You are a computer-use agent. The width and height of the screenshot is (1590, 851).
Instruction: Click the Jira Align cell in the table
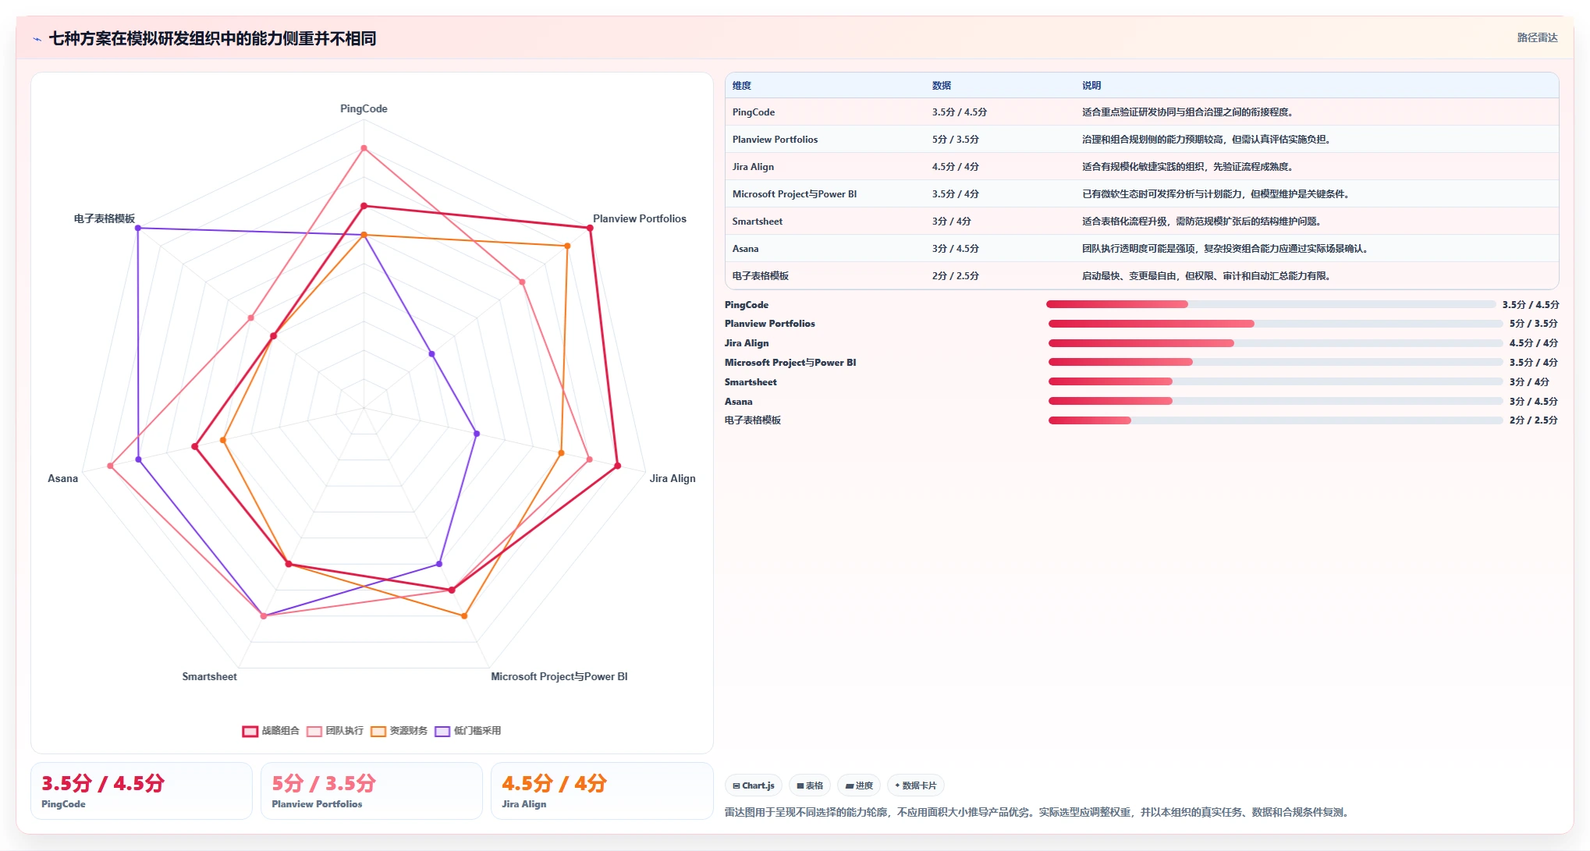[753, 167]
